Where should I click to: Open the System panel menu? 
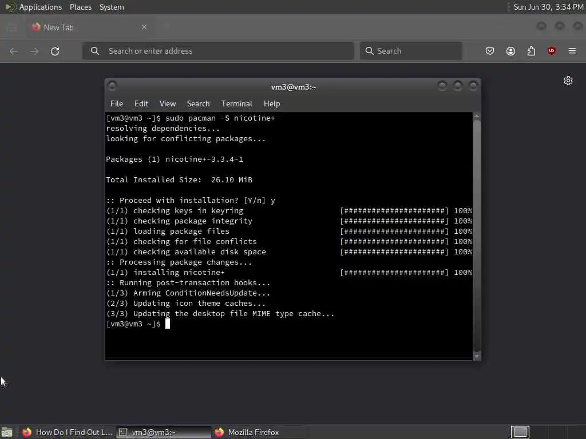(x=112, y=7)
